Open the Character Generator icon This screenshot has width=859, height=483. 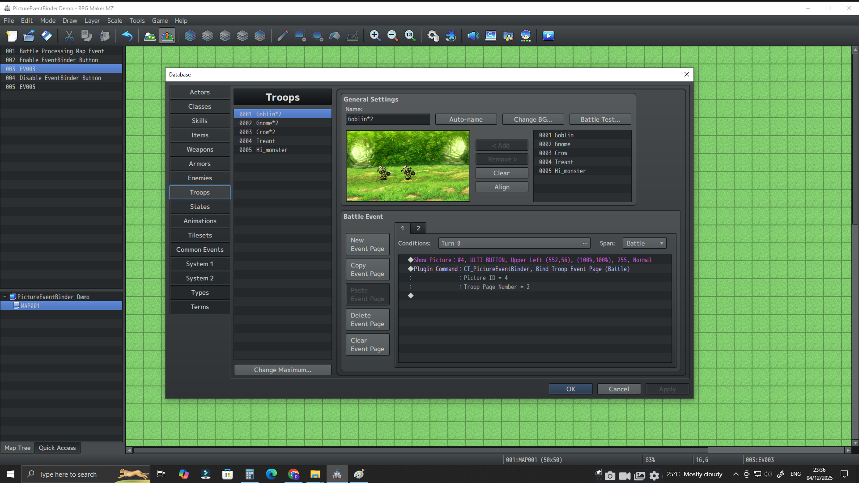(x=526, y=36)
